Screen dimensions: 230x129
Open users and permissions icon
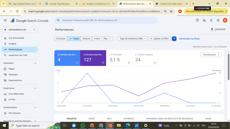point(204,20)
